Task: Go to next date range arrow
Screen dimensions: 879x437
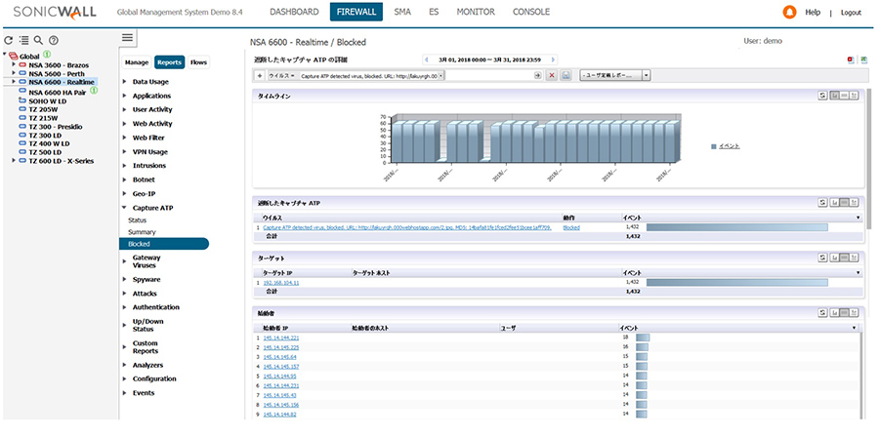Action: [554, 60]
